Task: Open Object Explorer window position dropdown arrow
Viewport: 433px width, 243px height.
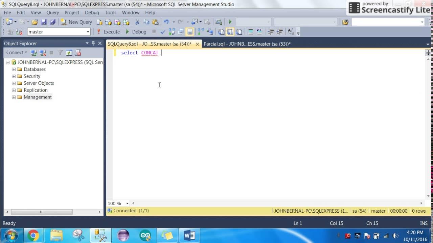Action: pos(87,43)
